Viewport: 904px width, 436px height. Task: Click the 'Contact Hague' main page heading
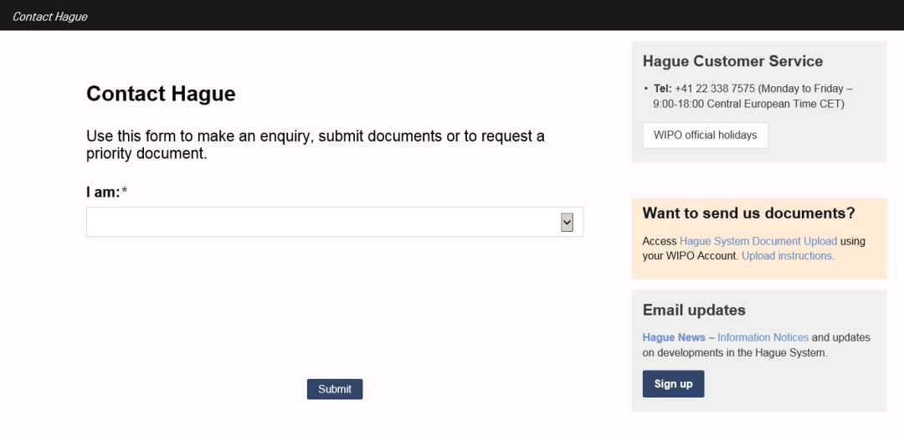click(161, 94)
